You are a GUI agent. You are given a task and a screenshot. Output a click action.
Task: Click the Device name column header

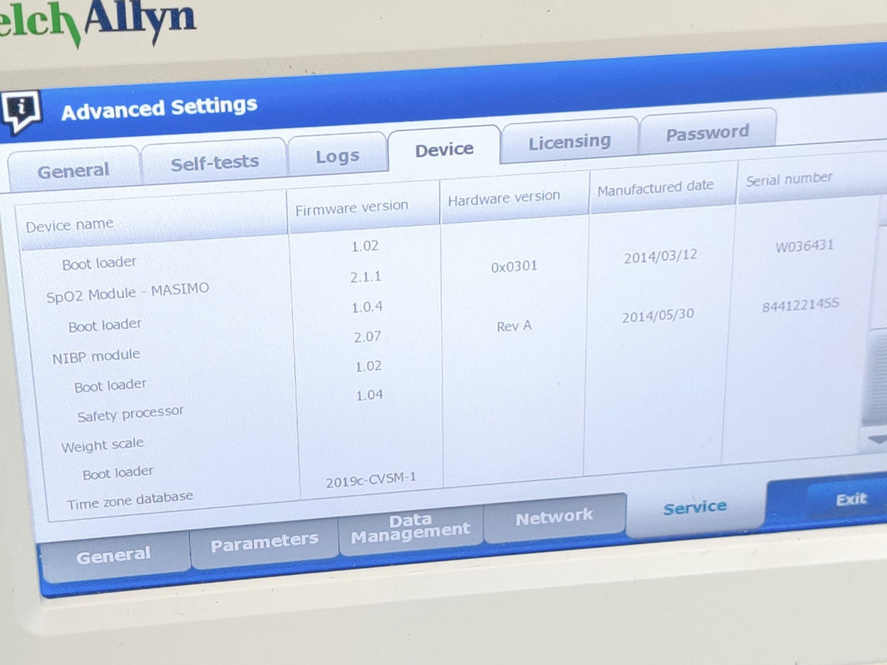tap(70, 225)
